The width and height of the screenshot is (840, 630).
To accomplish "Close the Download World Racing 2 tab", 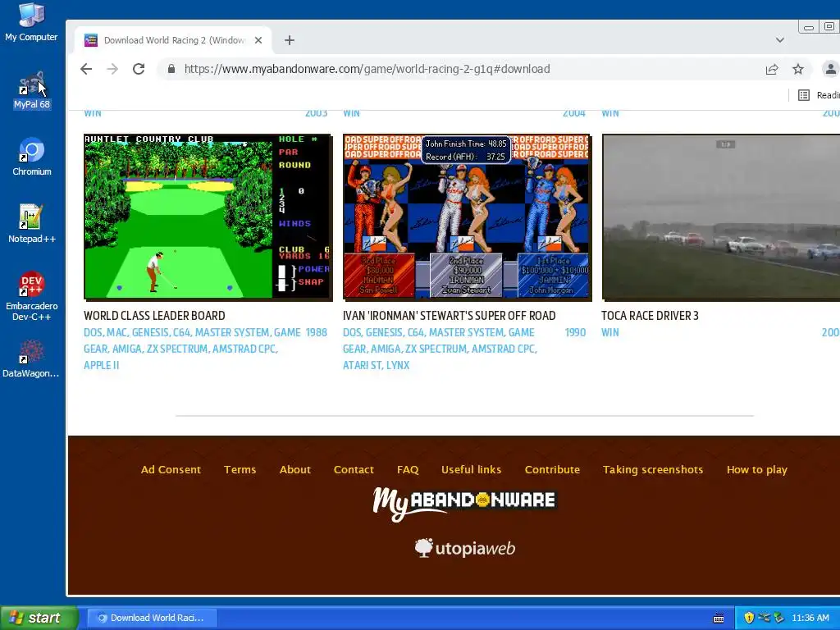I will click(258, 40).
